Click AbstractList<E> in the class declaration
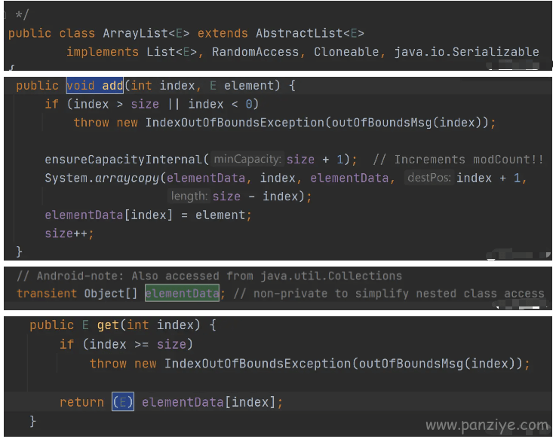Image resolution: width=556 pixels, height=442 pixels. tap(310, 33)
